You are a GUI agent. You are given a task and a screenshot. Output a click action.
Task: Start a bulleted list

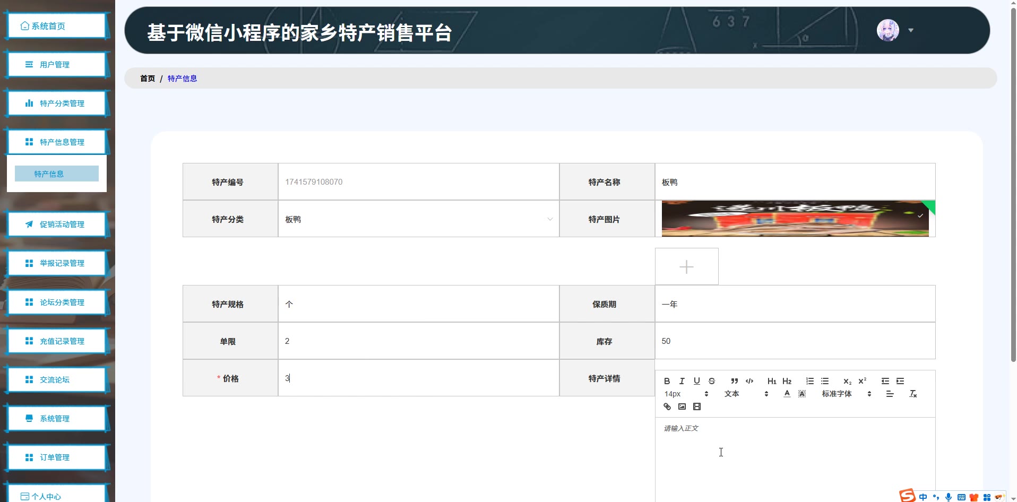pyautogui.click(x=825, y=381)
